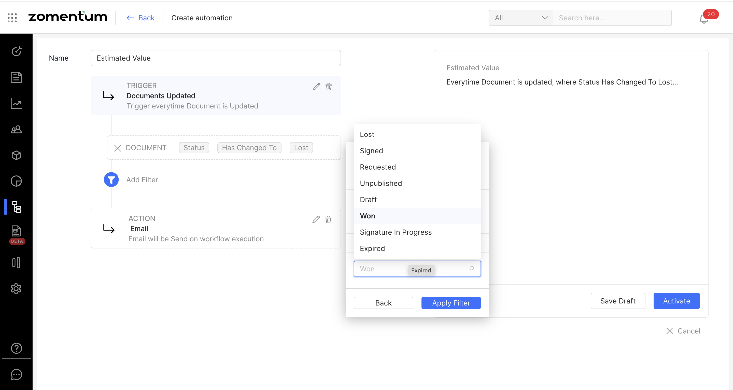Open notifications bell with 20 badge
The image size is (733, 390).
(704, 19)
